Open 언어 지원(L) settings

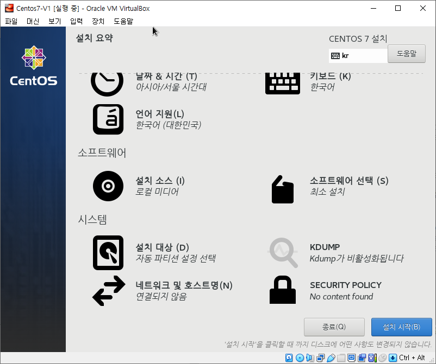pyautogui.click(x=160, y=114)
